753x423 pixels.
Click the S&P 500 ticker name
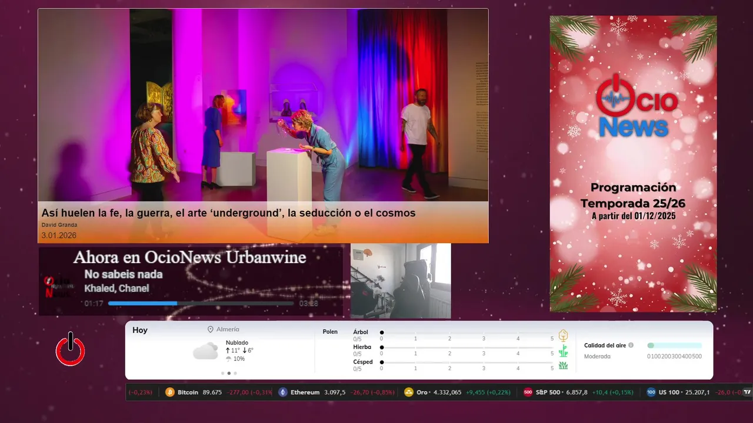(548, 392)
